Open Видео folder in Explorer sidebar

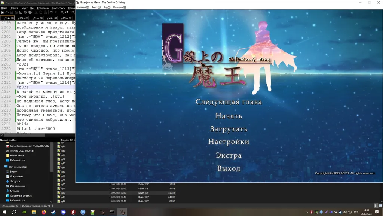click(x=12, y=172)
